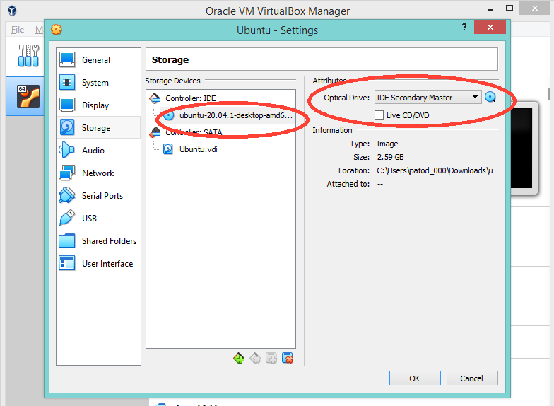Minimize the VirtualBox Manager window

coord(490,9)
